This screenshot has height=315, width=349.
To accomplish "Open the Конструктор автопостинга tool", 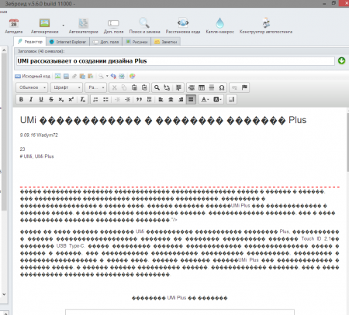I will coord(266,26).
